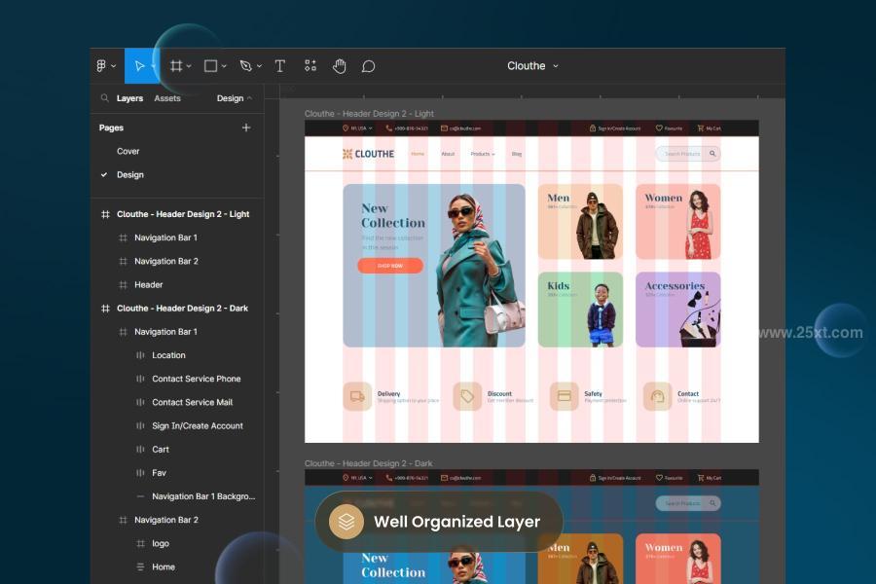Select Navigation Bar 1 under Light frame

tap(165, 237)
